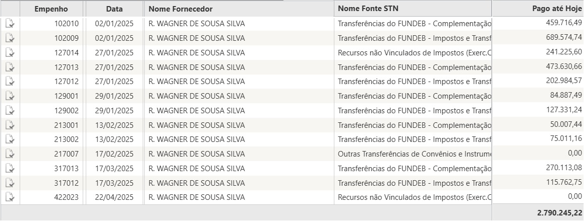
Task: Click document icon beside empenho 129001
Action: point(10,96)
